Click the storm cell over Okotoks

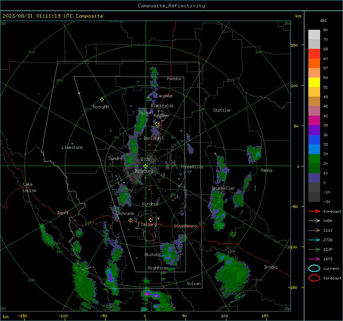tap(170, 253)
